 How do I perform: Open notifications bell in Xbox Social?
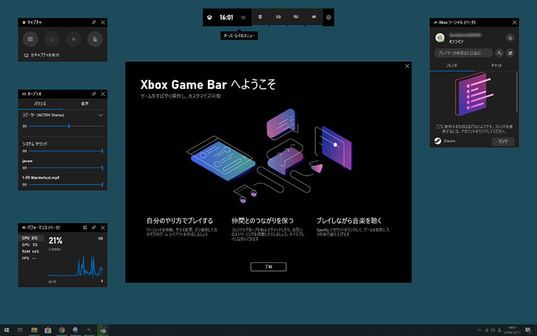pos(510,38)
